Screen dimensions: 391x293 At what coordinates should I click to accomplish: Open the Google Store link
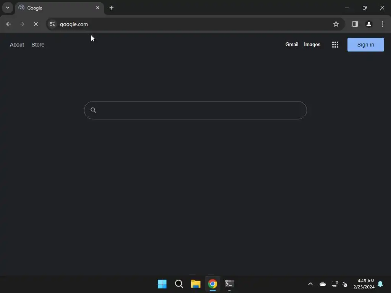(38, 45)
